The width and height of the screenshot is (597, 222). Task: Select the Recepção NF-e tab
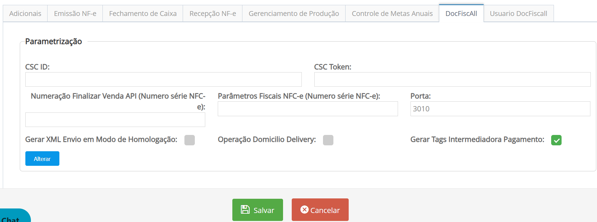(213, 14)
